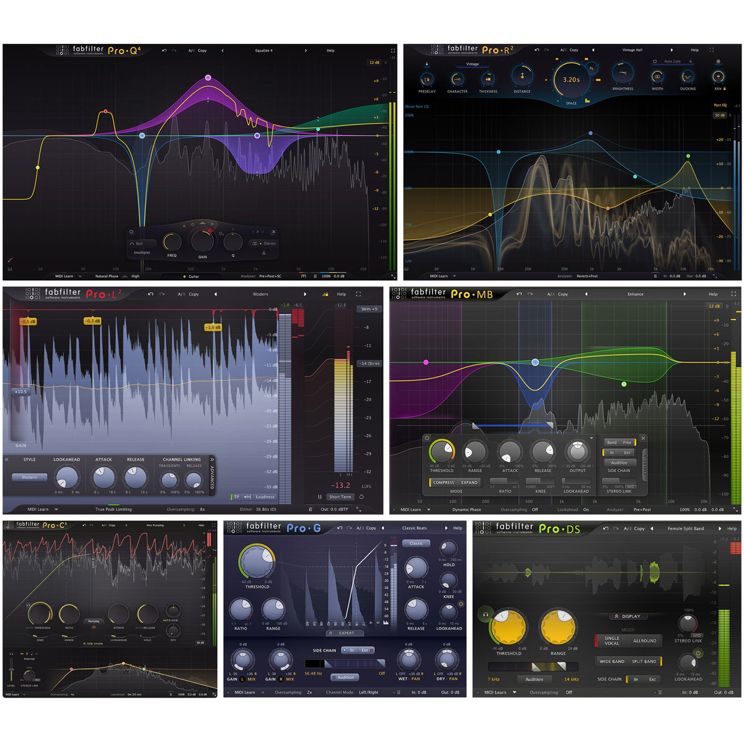Open the piano keyboard display in Pro-Q 4
This screenshot has width=744, height=744.
pyautogui.click(x=9, y=269)
